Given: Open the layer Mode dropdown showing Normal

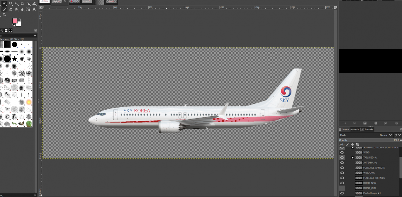Looking at the screenshot, I should 366,135.
